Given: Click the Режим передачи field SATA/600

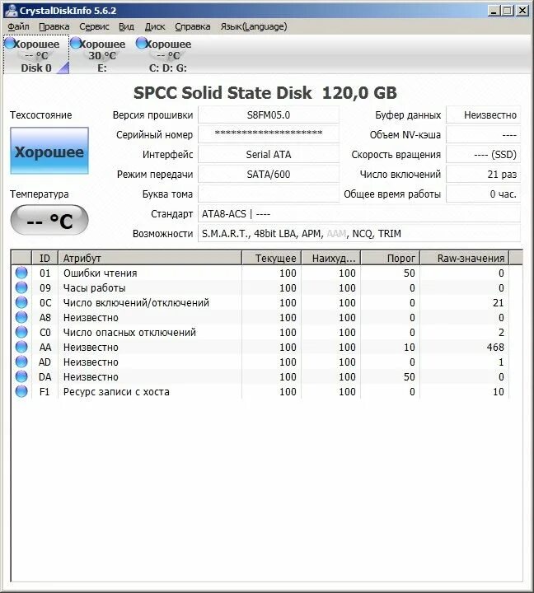Looking at the screenshot, I should pyautogui.click(x=269, y=175).
